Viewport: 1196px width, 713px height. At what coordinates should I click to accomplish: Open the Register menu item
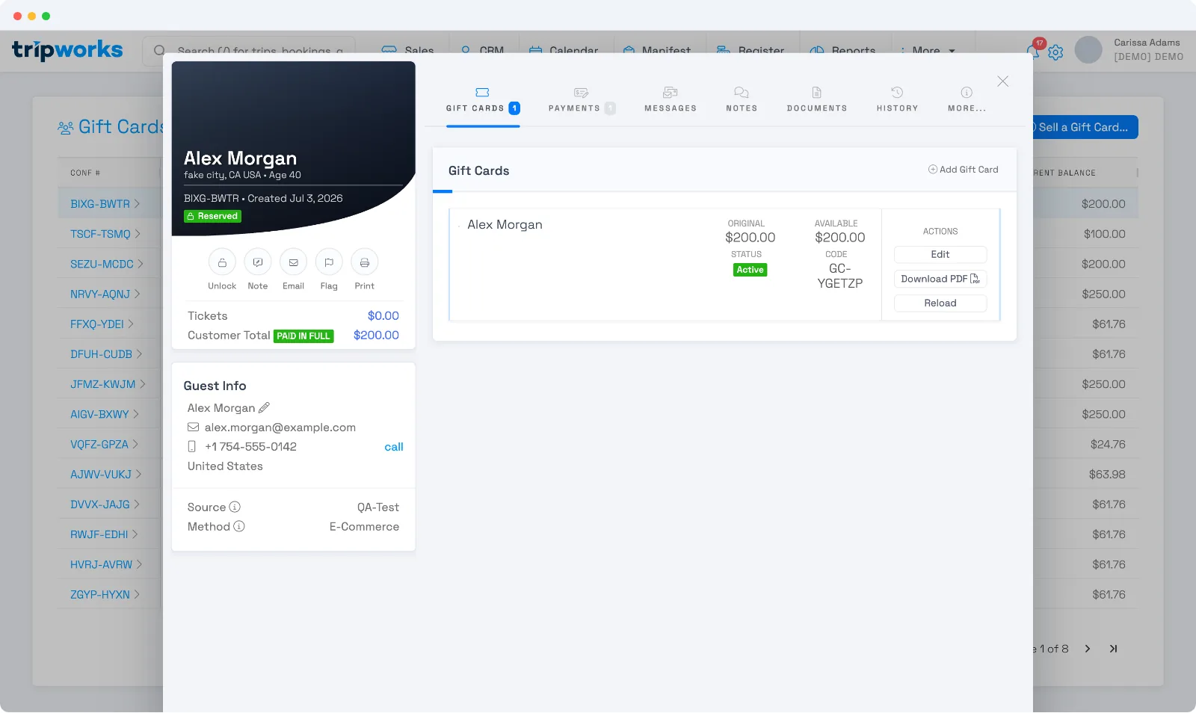tap(750, 51)
